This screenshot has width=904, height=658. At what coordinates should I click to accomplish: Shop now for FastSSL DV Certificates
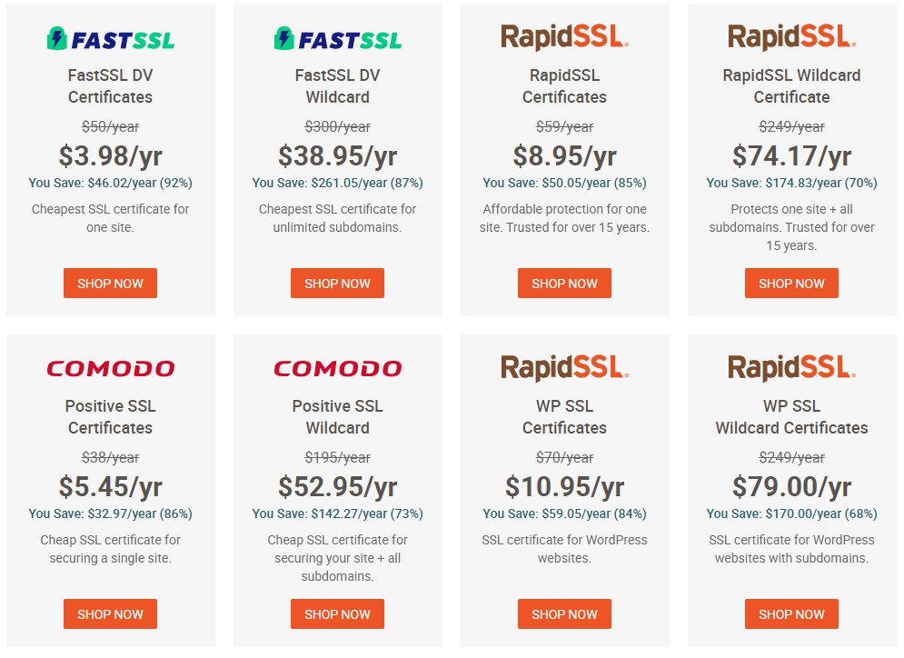[x=110, y=284]
